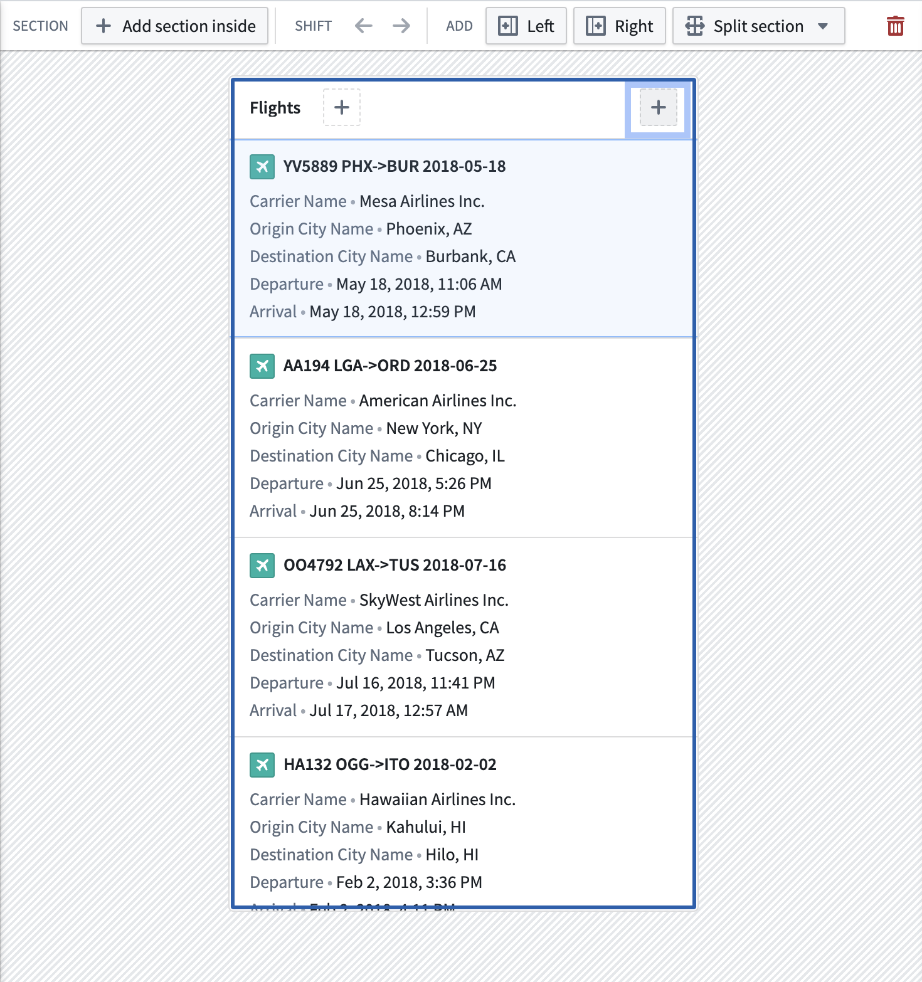
Task: Click origin city Los Angeles, CA
Action: click(x=443, y=628)
